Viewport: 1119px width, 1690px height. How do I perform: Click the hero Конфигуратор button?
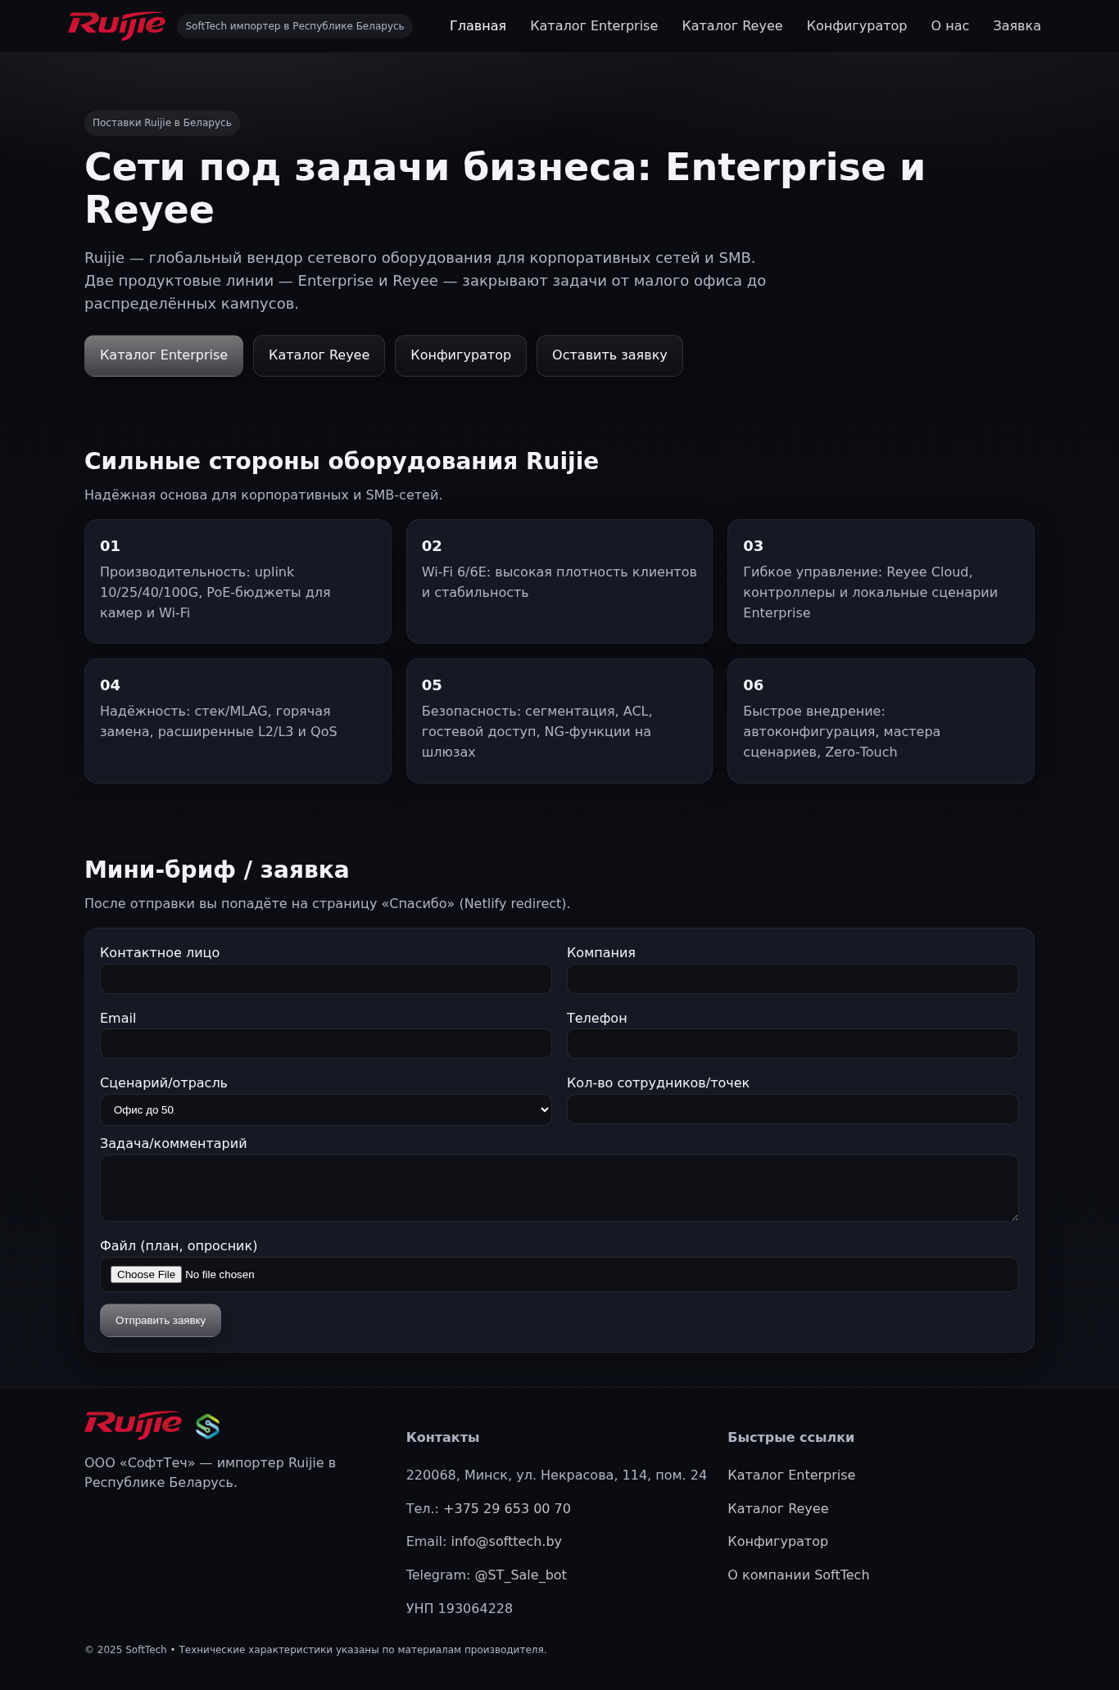(460, 355)
